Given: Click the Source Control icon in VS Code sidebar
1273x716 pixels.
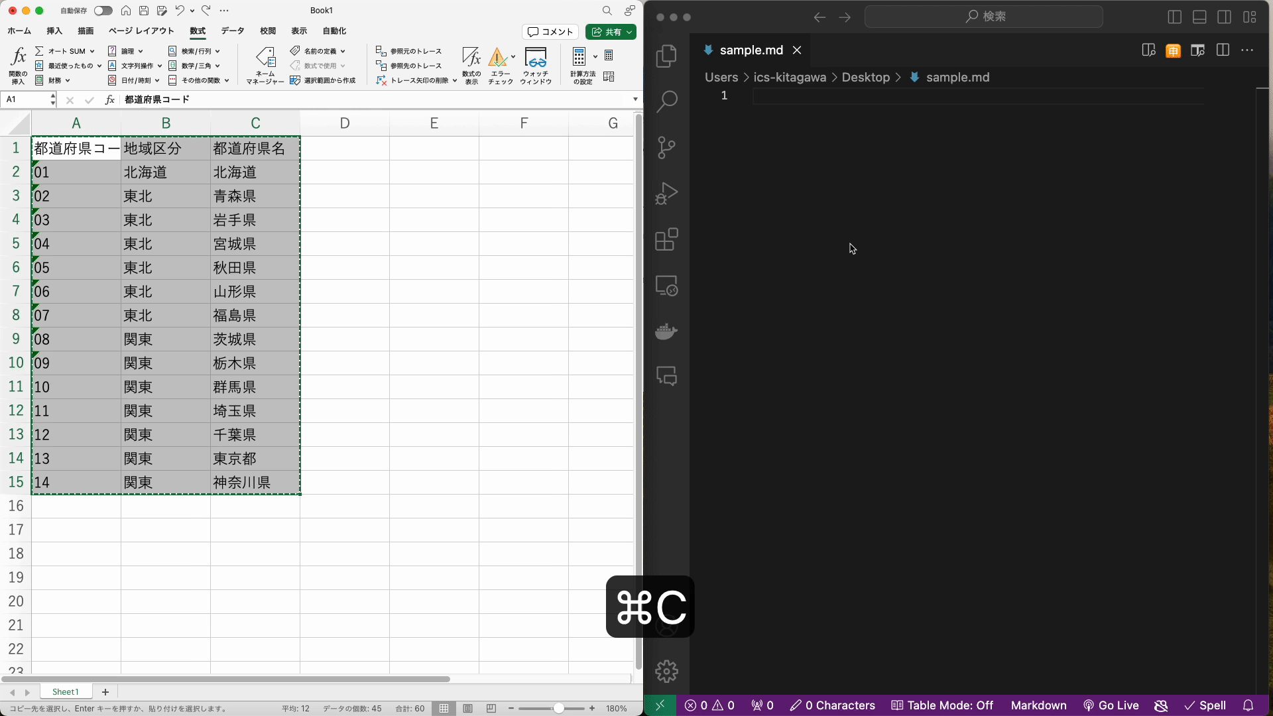Looking at the screenshot, I should click(x=667, y=147).
